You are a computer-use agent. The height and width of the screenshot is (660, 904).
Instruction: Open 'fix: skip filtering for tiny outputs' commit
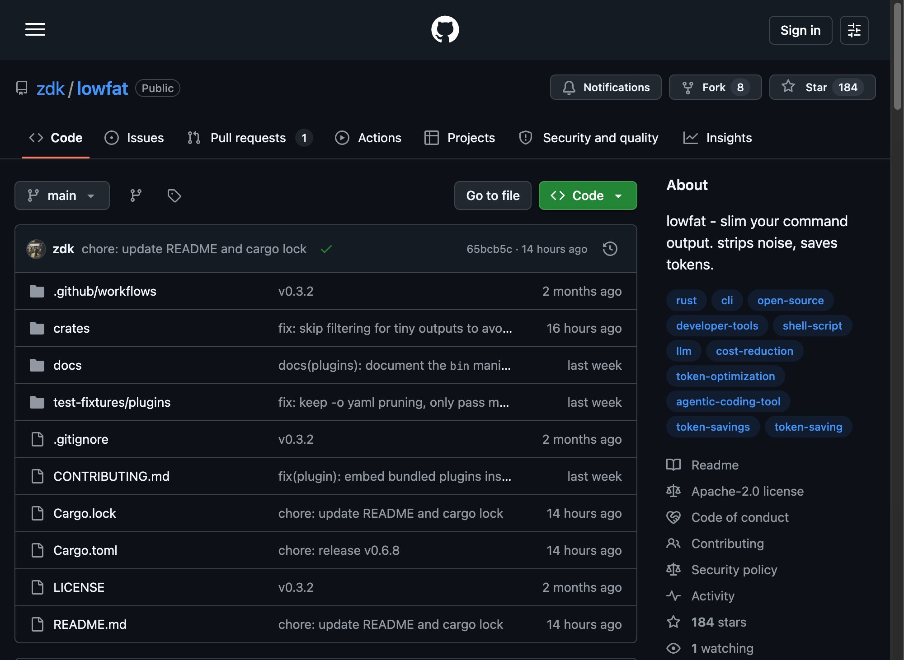(x=395, y=328)
